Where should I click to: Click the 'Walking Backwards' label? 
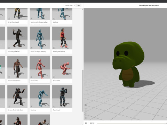(59, 51)
